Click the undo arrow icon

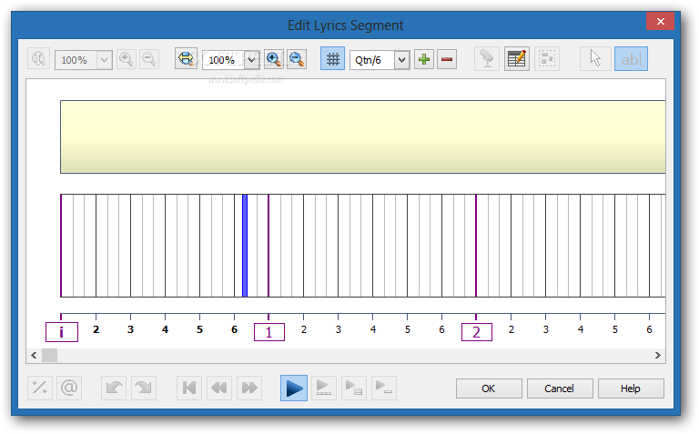pyautogui.click(x=114, y=388)
